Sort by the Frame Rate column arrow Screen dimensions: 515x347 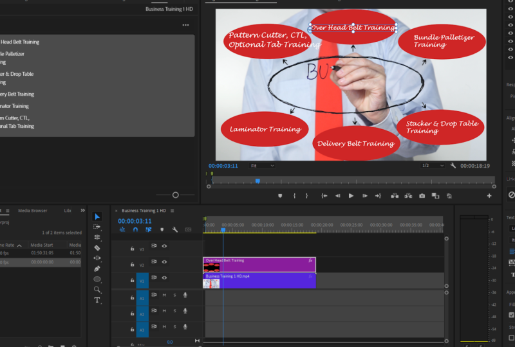point(19,245)
